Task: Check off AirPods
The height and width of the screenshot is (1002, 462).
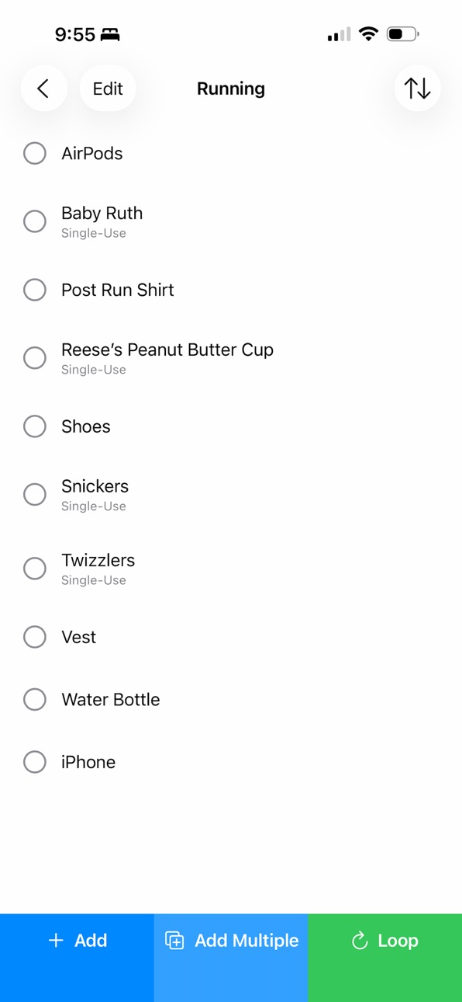Action: coord(35,153)
